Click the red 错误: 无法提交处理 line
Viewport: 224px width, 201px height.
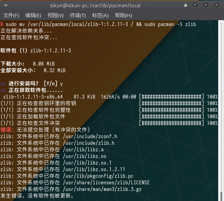[x=45, y=130]
